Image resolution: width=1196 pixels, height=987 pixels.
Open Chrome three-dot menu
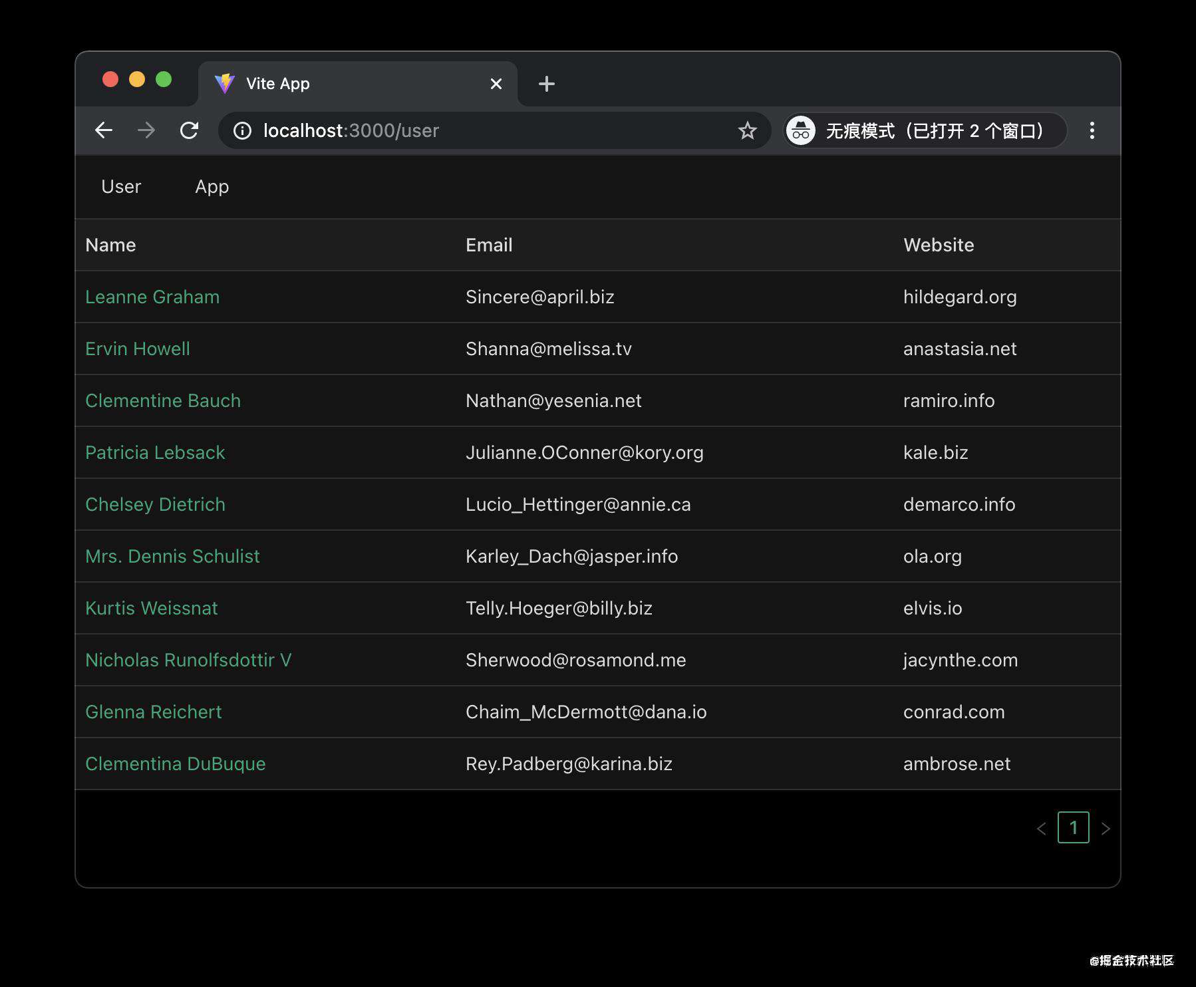[x=1092, y=130]
